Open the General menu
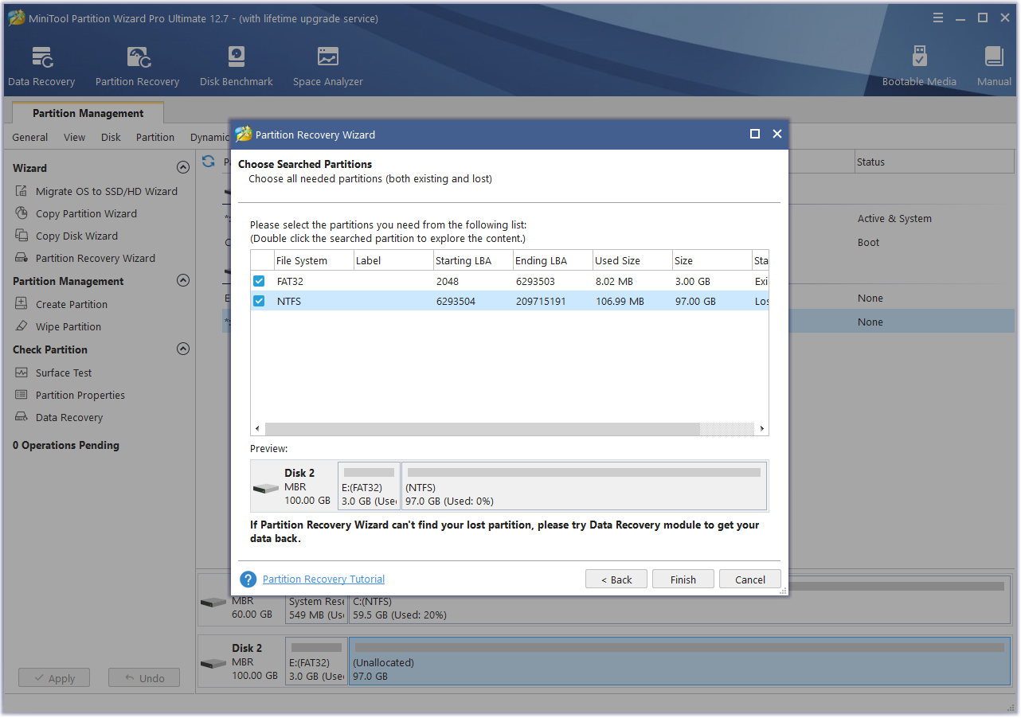 tap(30, 137)
